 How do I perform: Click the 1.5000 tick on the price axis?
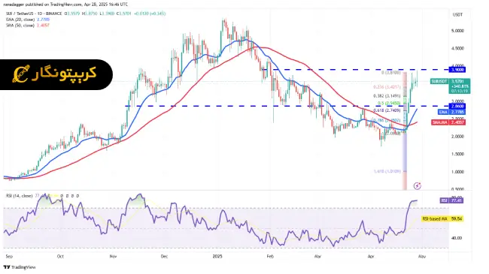pyautogui.click(x=458, y=154)
